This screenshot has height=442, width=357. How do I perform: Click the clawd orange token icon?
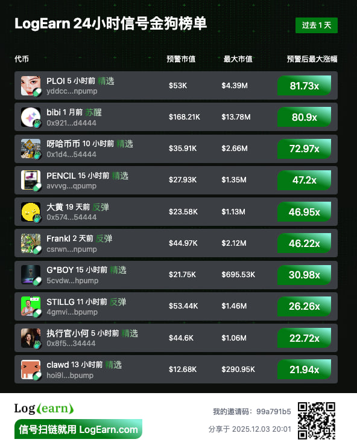(x=31, y=370)
